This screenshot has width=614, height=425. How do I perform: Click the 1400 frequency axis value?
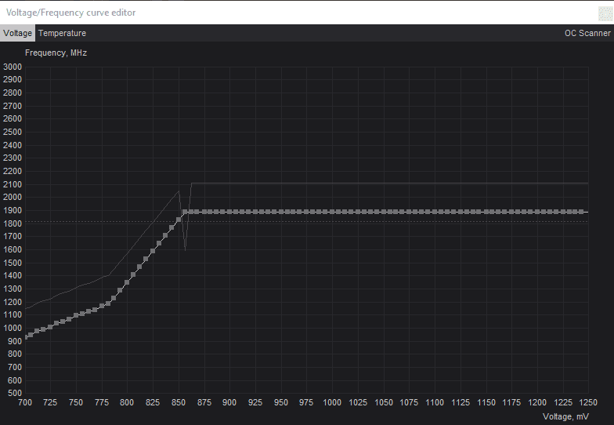13,276
